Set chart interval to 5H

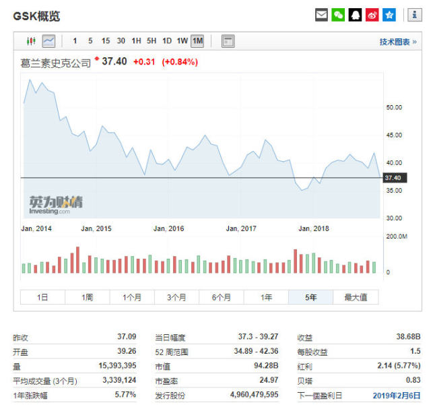click(152, 41)
